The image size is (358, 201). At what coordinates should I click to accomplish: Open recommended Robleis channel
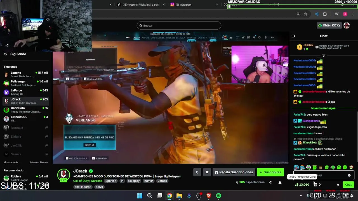26,178
